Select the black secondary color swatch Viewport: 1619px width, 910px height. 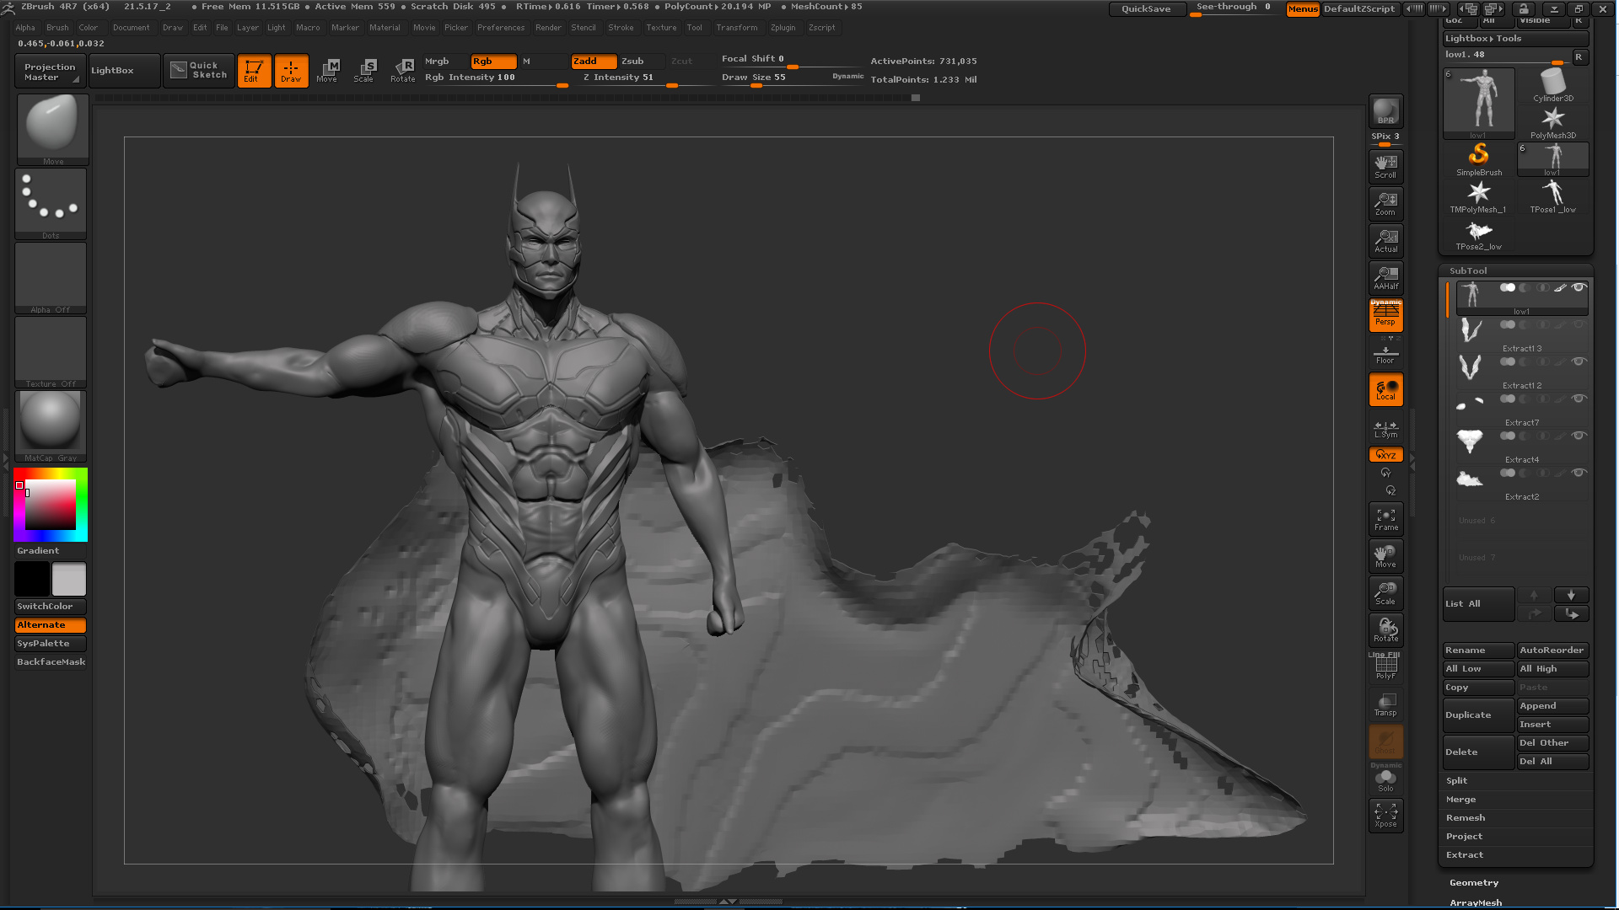[32, 579]
